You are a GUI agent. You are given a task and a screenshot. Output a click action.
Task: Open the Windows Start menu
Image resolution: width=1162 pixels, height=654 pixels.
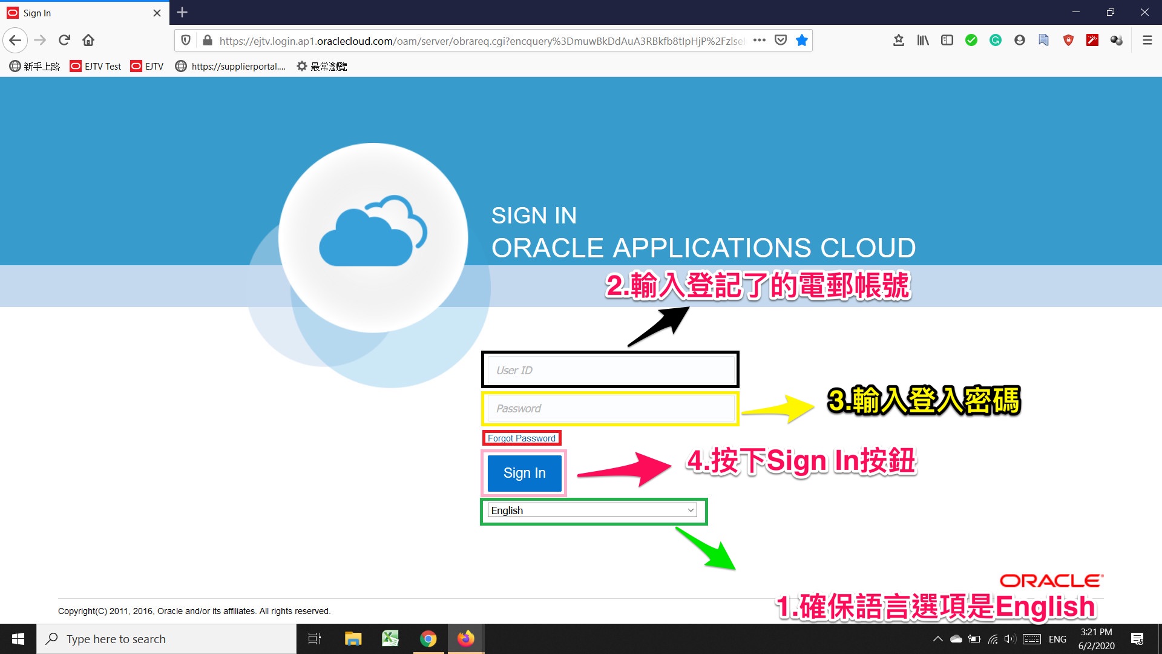(18, 639)
